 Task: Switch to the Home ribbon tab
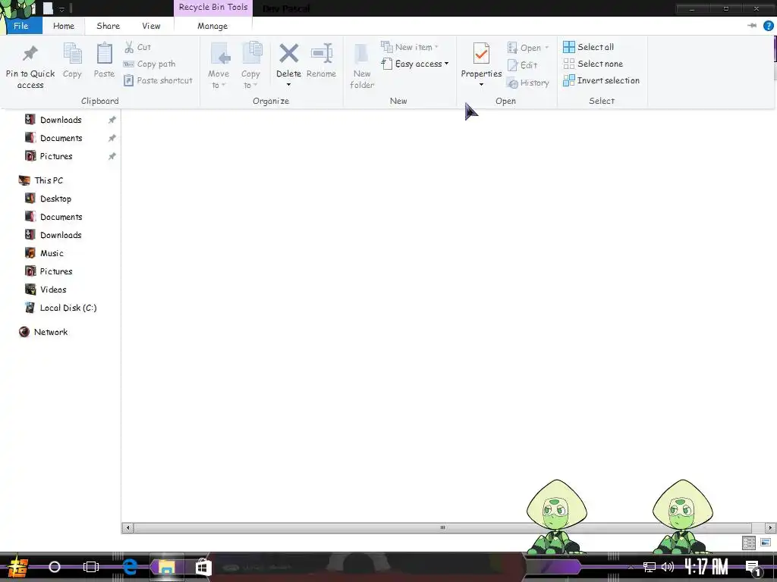(64, 26)
